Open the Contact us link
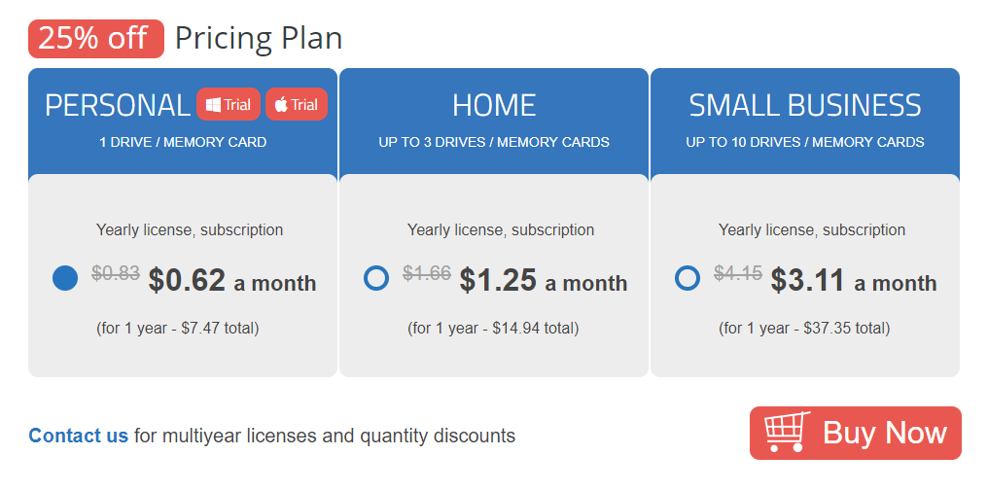Screen dimensions: 988x490 [x=79, y=436]
